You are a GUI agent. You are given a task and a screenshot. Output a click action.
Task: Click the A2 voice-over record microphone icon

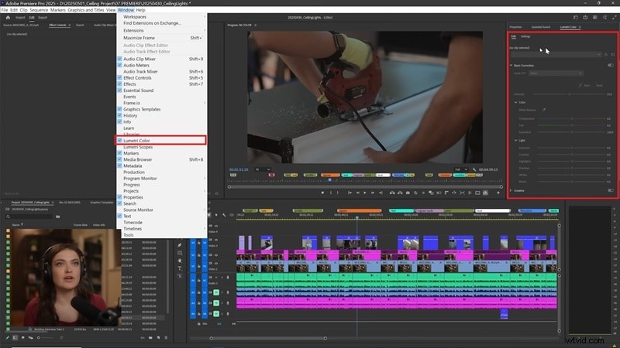tap(228, 292)
